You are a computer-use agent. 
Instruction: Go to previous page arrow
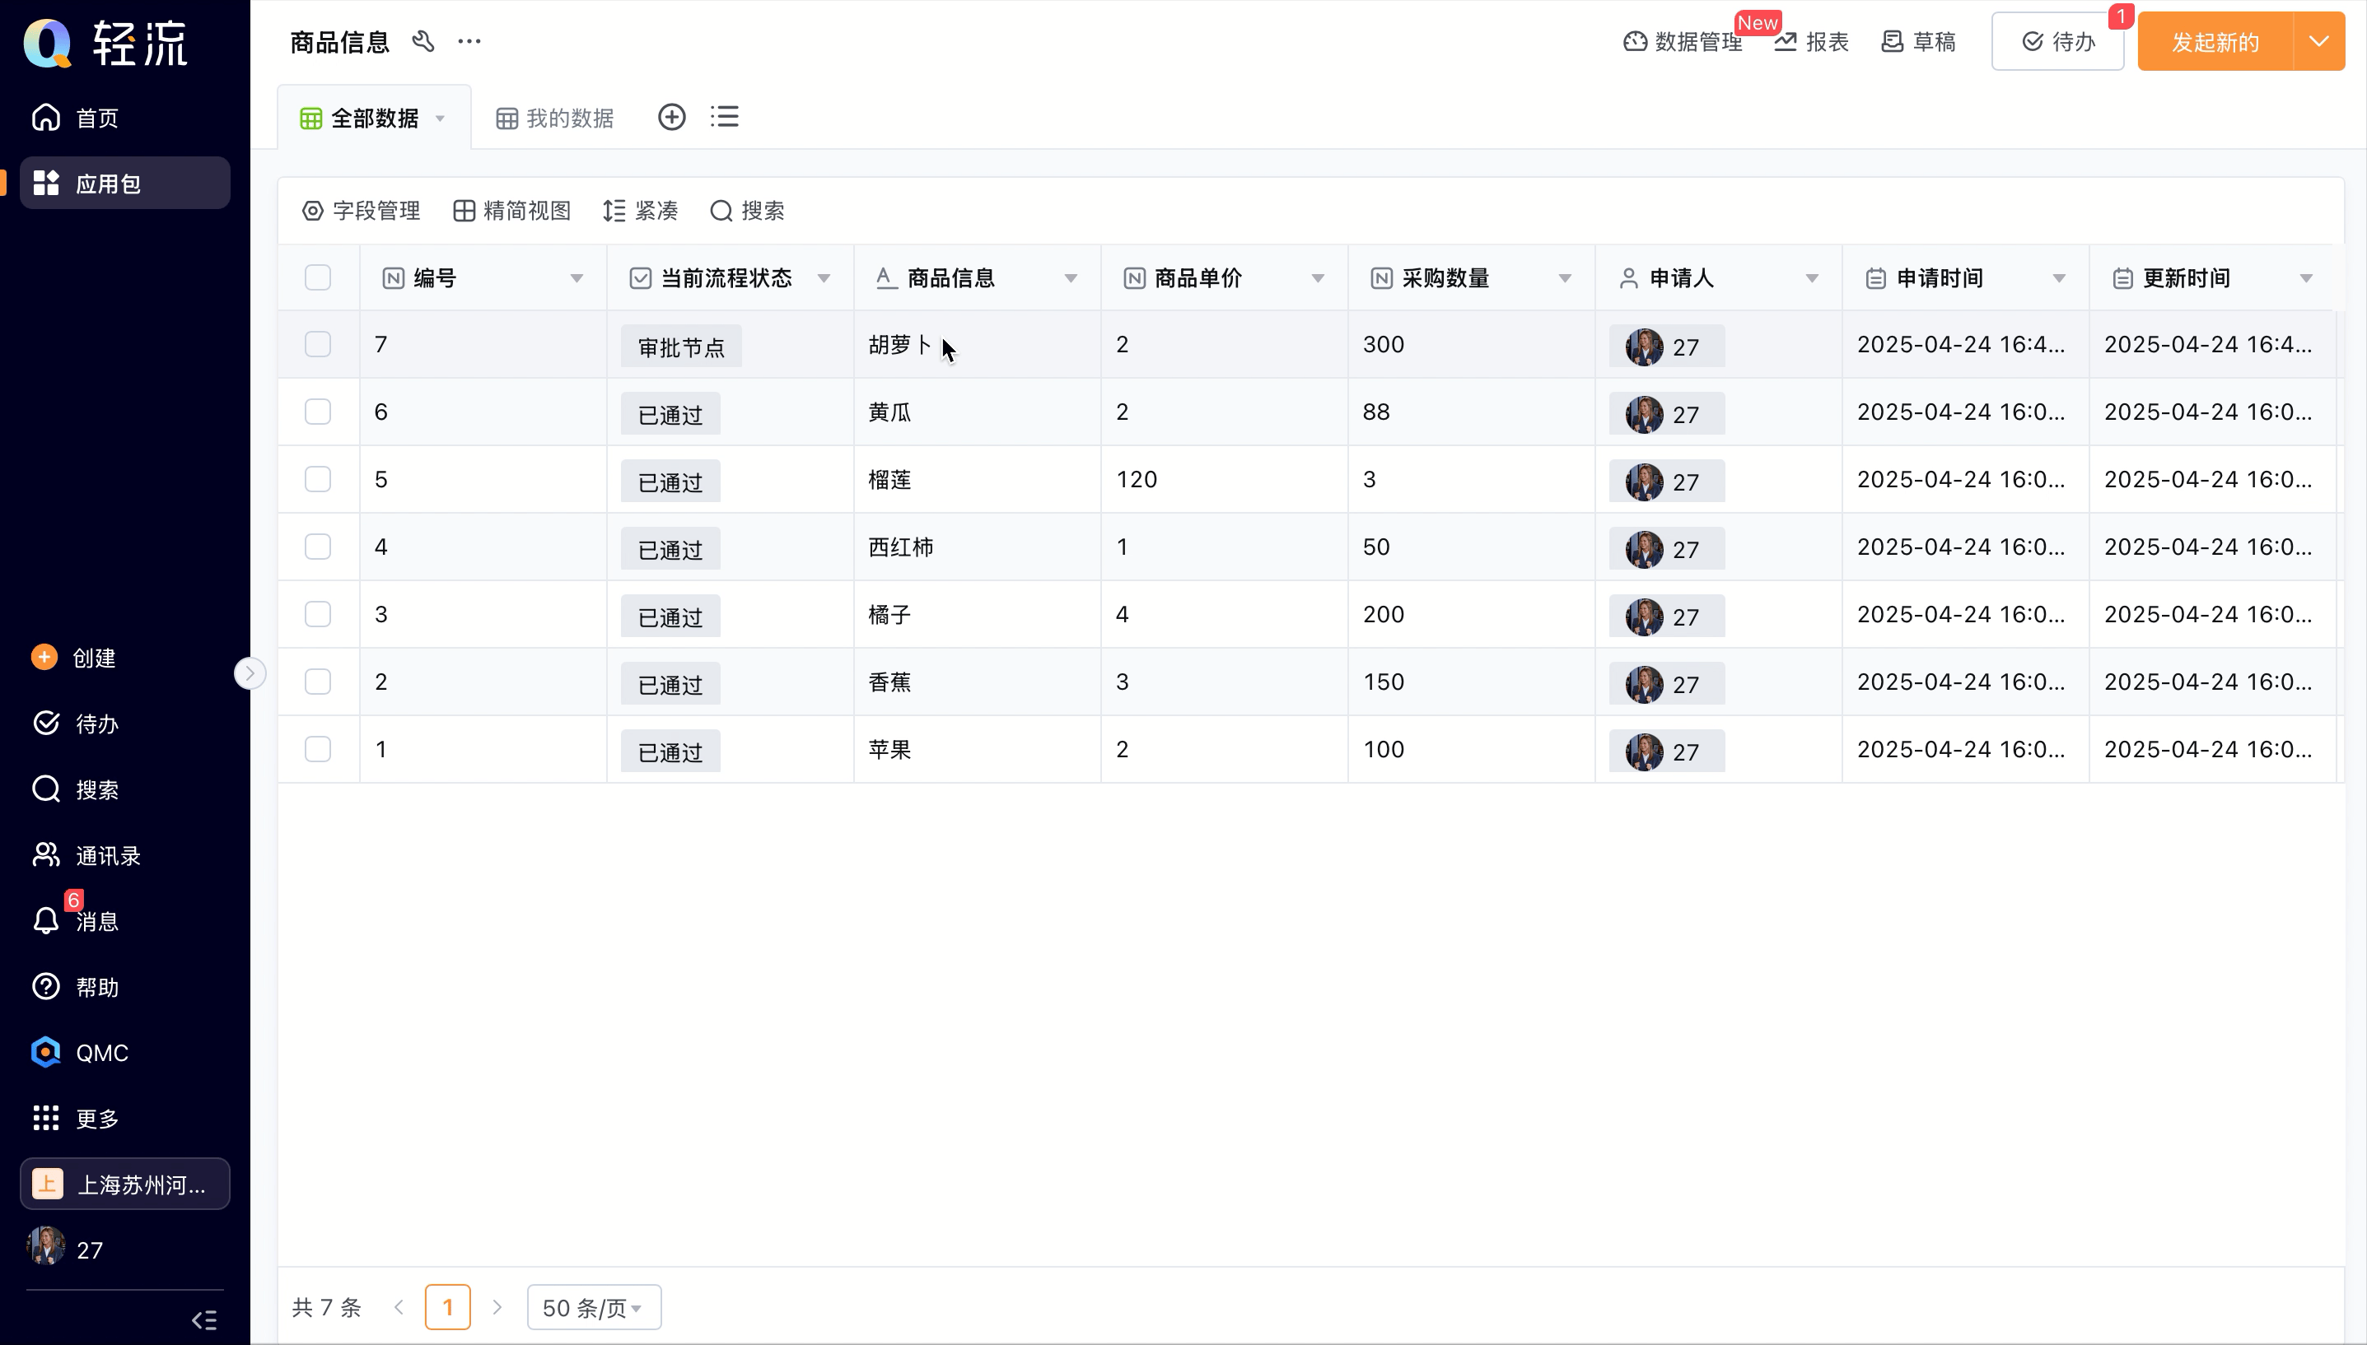[399, 1307]
